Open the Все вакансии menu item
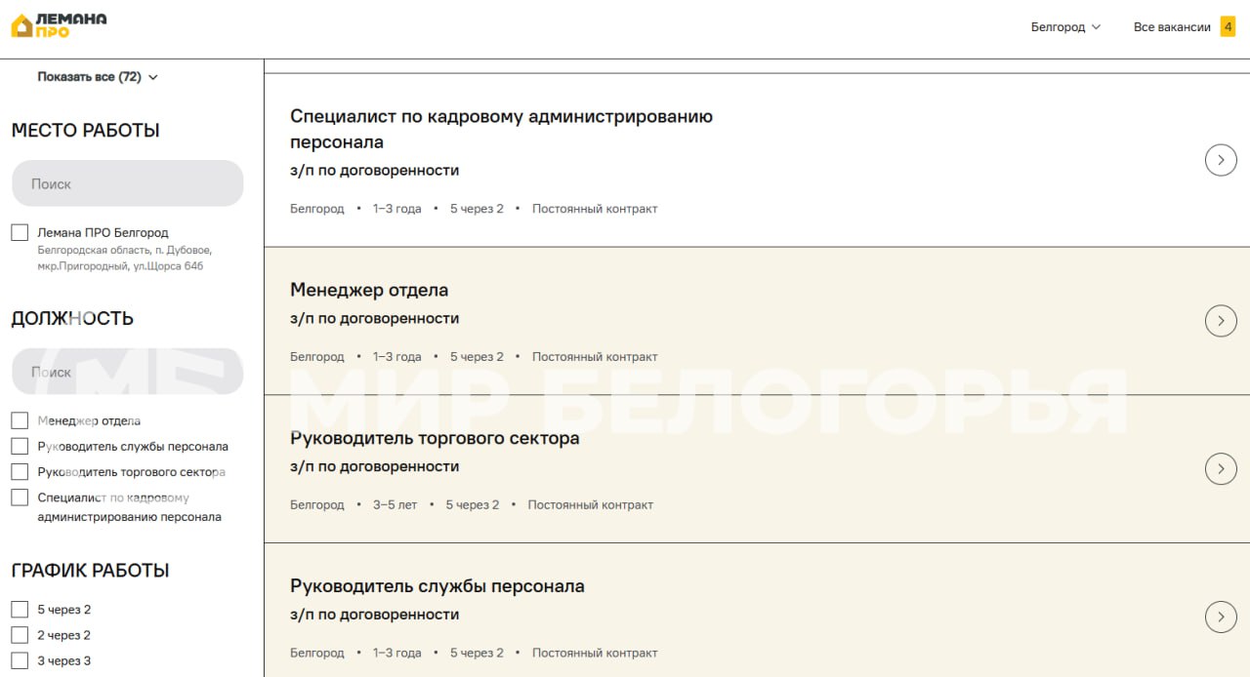This screenshot has height=677, width=1250. point(1172,27)
